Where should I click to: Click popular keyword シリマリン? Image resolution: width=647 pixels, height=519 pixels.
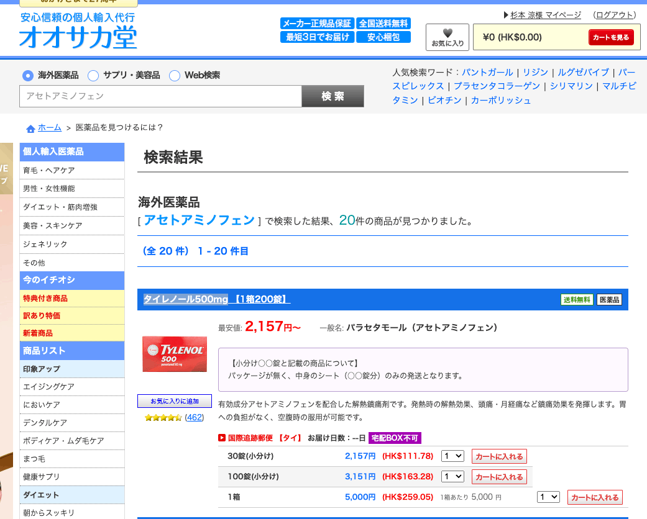click(x=571, y=86)
